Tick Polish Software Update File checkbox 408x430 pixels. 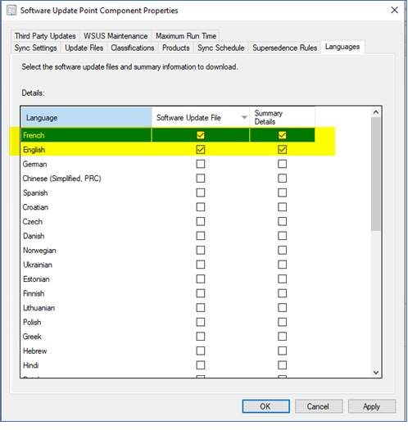pyautogui.click(x=201, y=322)
